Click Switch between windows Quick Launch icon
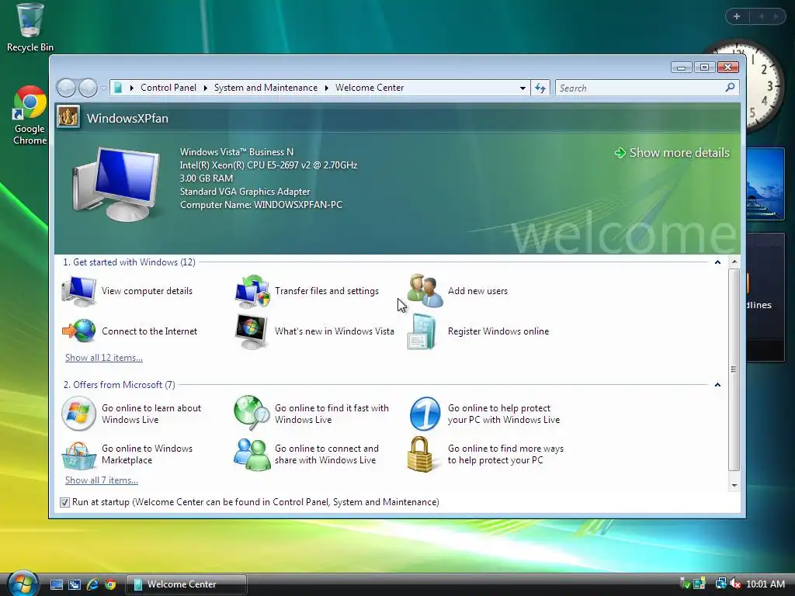 [x=75, y=584]
